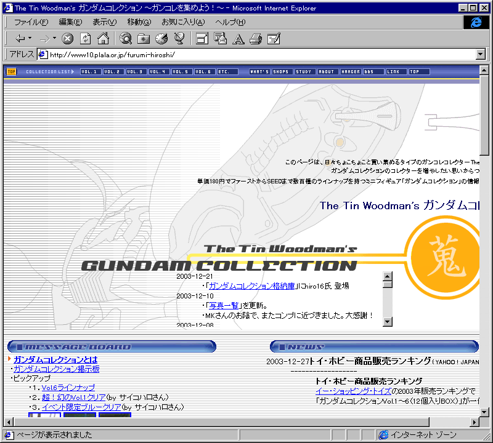The image size is (493, 443).
Task: Open the Search toolbar icon
Action: (126, 39)
